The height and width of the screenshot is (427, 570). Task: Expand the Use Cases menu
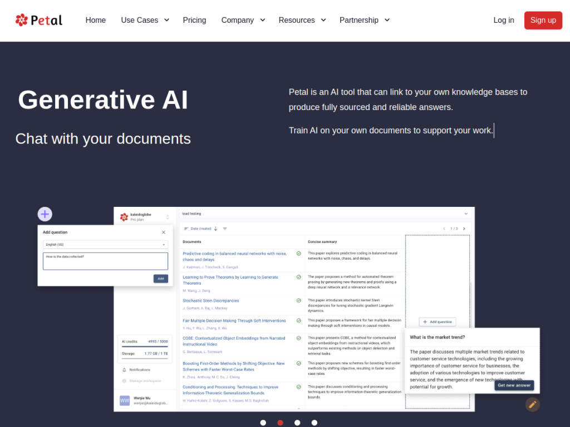[x=145, y=21]
